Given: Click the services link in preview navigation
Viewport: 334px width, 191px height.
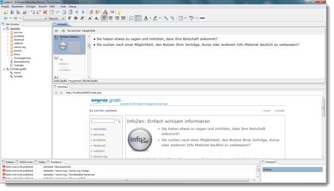Looking at the screenshot, I should coord(98,134).
